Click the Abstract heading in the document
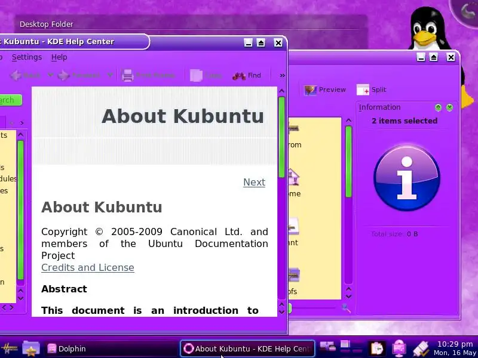 click(x=64, y=289)
